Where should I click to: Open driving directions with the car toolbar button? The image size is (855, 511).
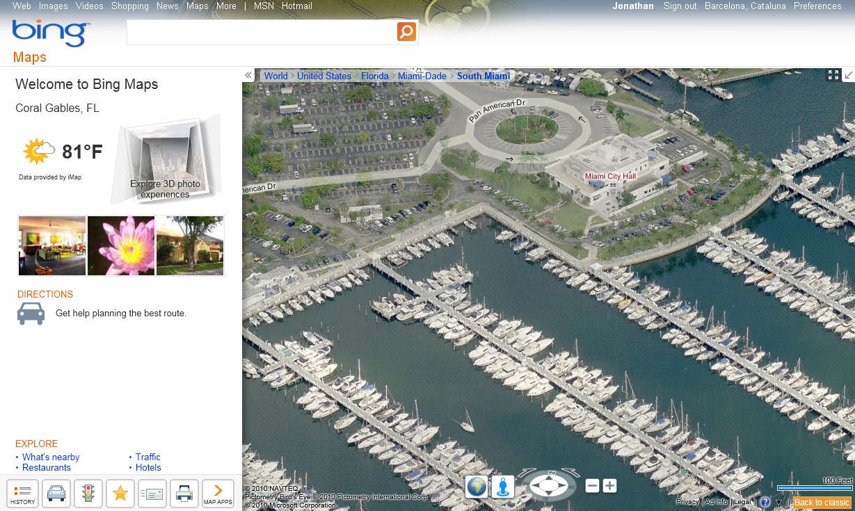[x=56, y=494]
